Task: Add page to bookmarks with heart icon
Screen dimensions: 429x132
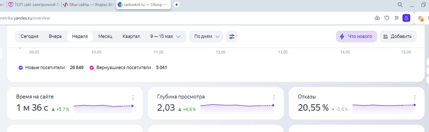Action: (387, 18)
